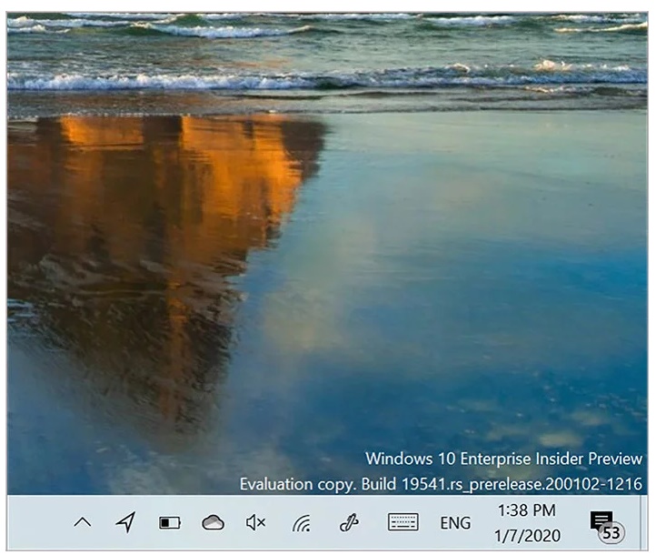Viewport: 656px width, 555px height.
Task: Click the ocean waves on the wallpaper
Action: point(327,55)
